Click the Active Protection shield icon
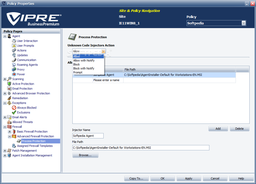 pos(9,84)
